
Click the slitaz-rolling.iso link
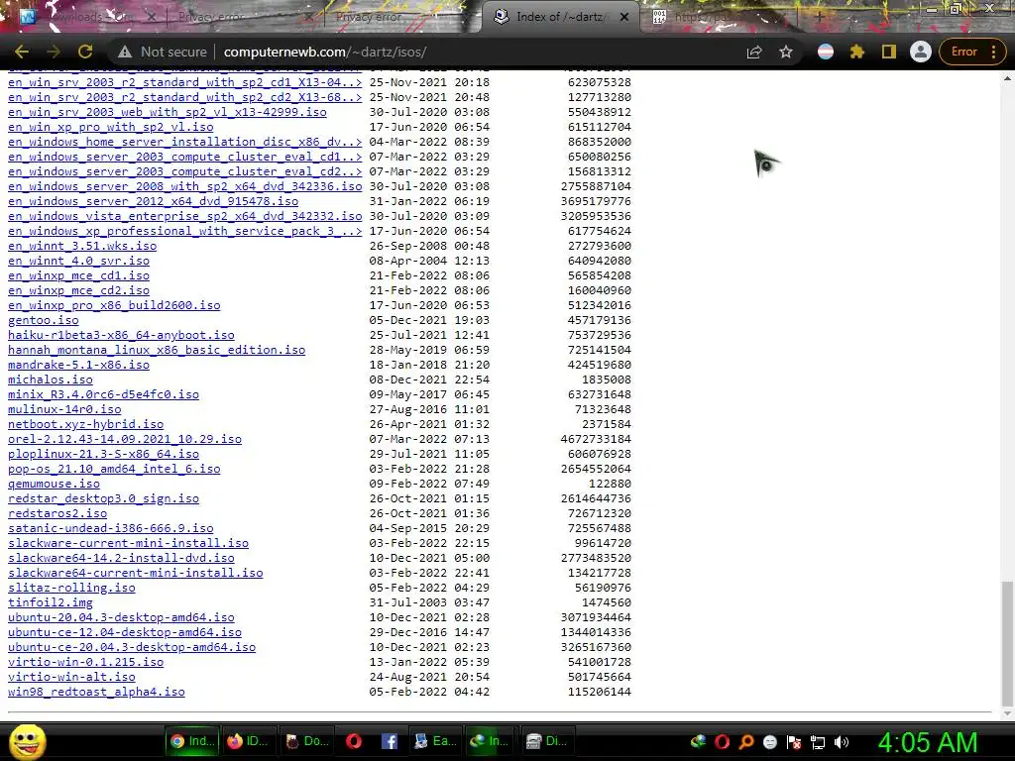pos(71,589)
